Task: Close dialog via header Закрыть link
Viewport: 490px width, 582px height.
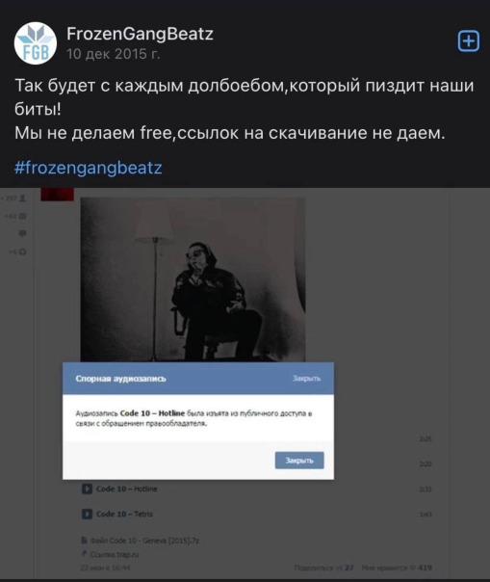Action: (306, 379)
